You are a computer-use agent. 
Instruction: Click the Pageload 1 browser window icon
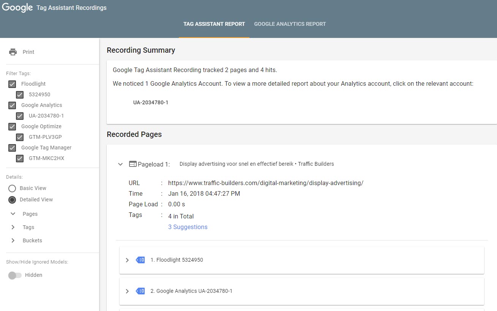click(x=133, y=164)
